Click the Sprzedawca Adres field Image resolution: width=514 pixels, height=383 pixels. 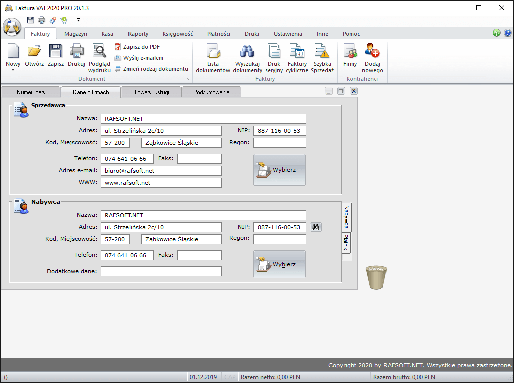click(161, 131)
